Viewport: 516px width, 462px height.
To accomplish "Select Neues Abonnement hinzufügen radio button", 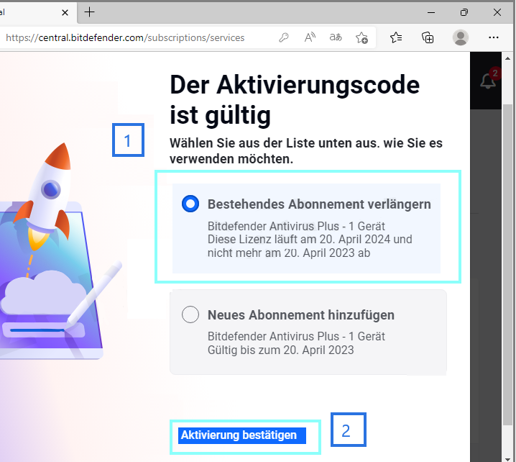I will [x=190, y=314].
